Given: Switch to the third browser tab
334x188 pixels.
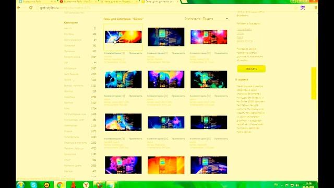Looking at the screenshot, I should click(120, 2).
